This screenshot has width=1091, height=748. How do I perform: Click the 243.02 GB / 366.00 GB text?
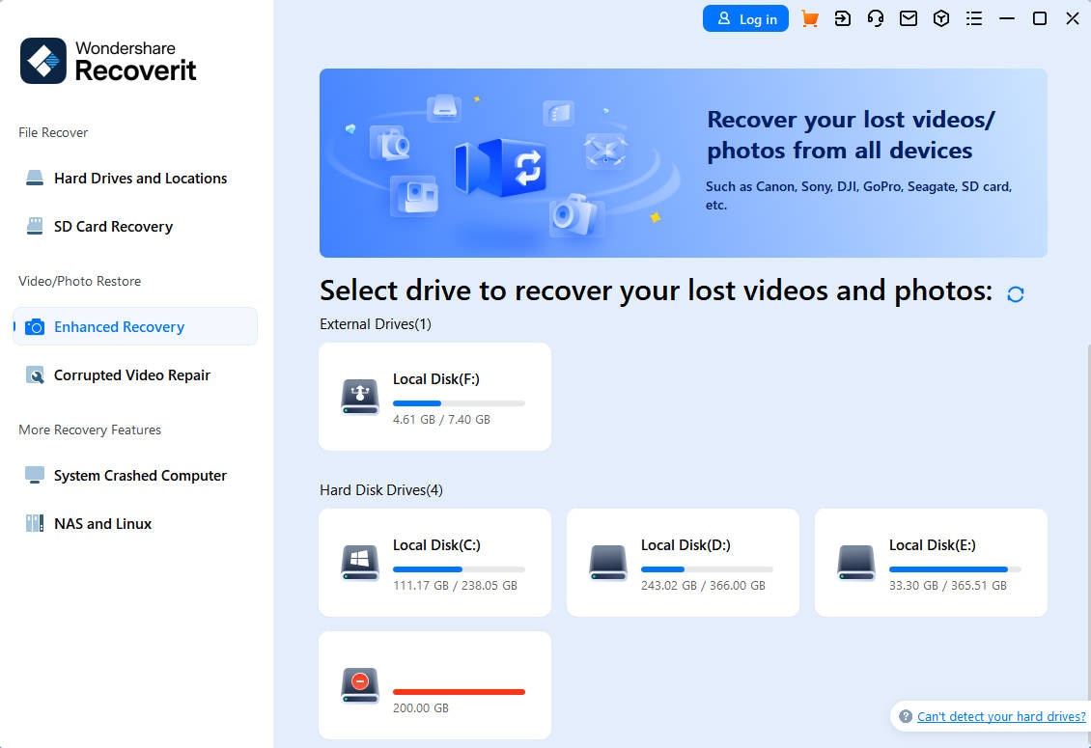point(703,585)
